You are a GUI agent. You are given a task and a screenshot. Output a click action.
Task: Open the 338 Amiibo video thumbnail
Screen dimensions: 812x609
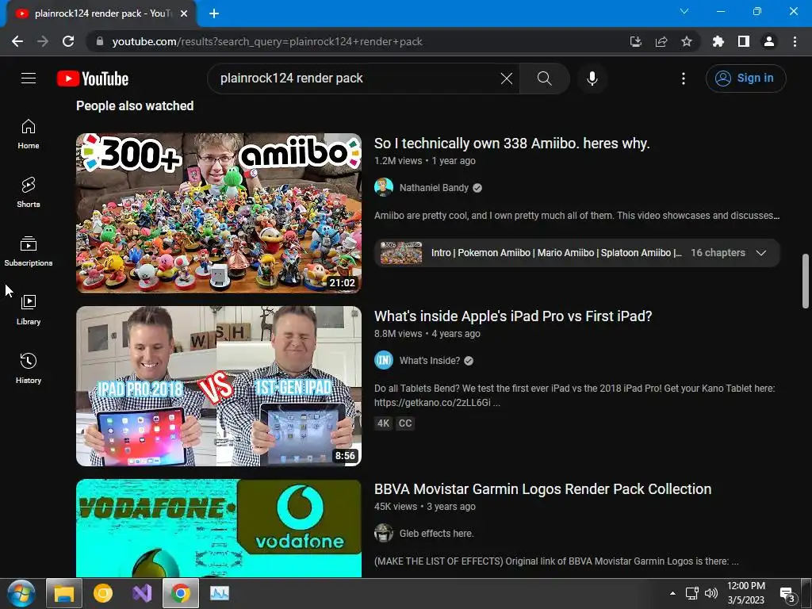click(x=219, y=213)
